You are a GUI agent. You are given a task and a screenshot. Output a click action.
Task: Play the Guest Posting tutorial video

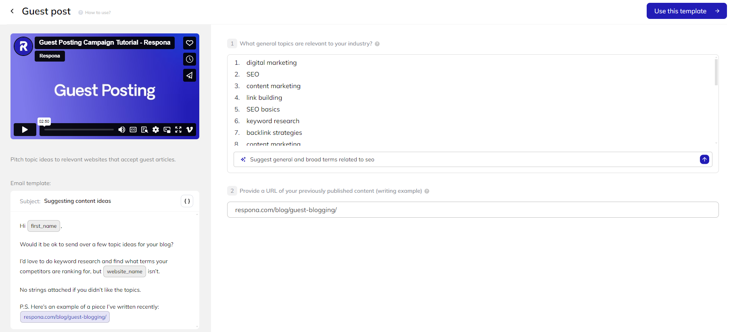(x=25, y=130)
